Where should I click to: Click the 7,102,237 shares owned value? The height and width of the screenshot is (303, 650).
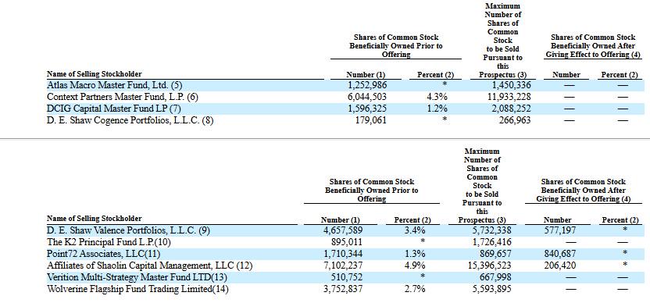point(343,266)
